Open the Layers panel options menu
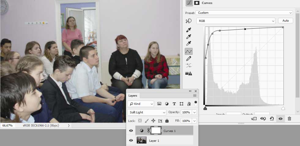Screen dimensions: 300x146 pos(195,95)
